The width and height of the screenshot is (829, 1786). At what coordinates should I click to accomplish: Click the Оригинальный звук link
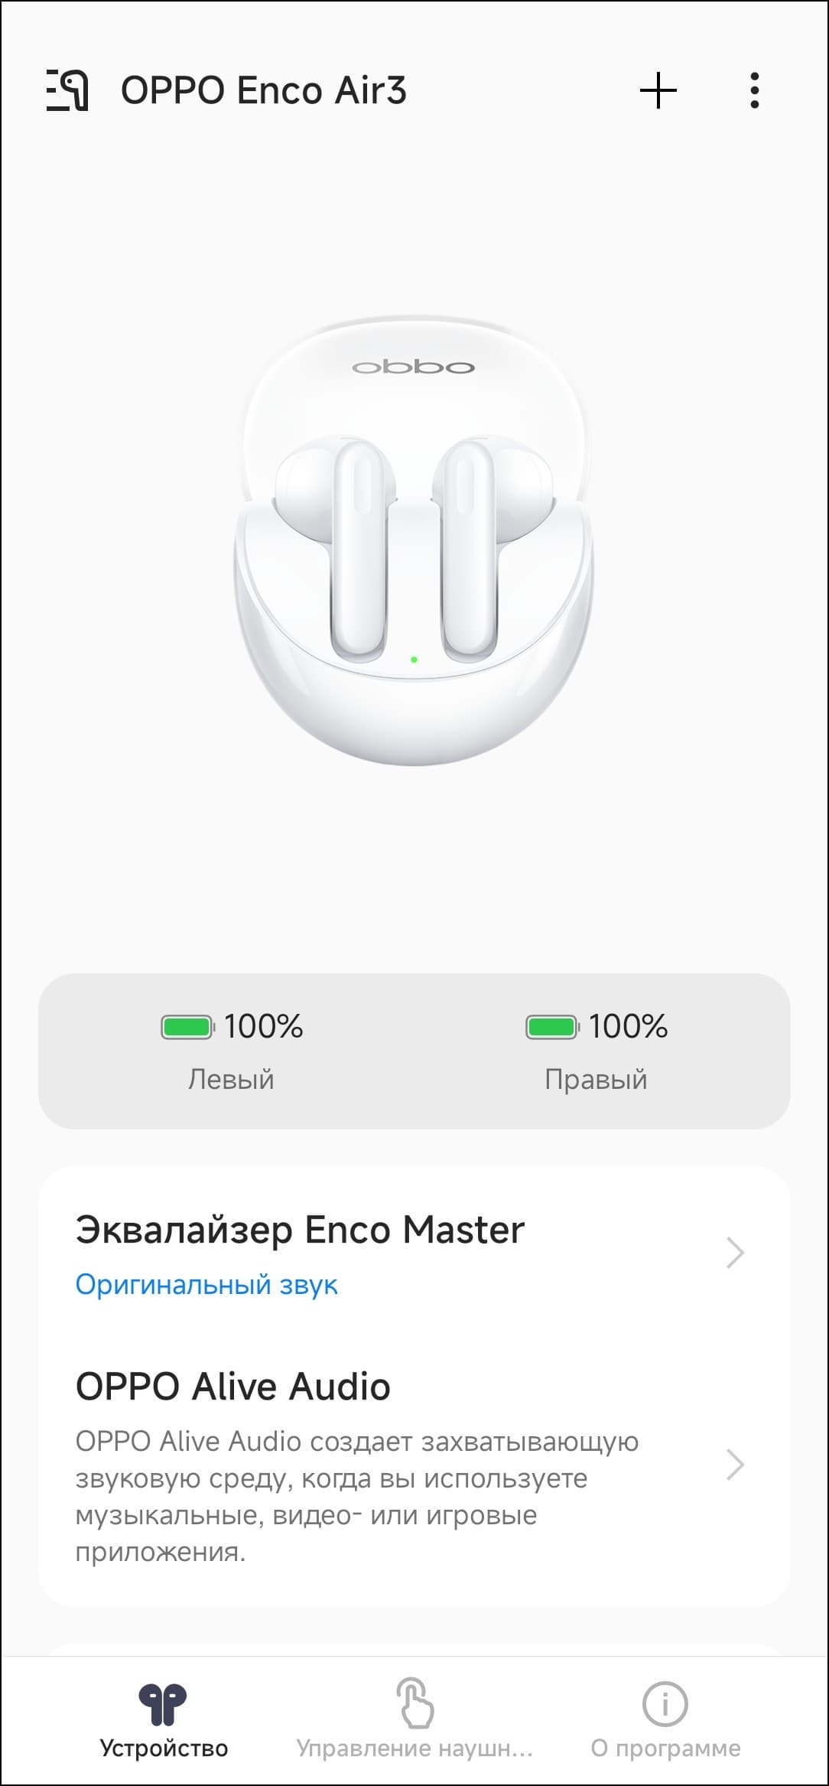coord(206,1284)
